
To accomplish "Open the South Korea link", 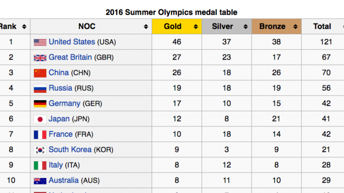I will coord(70,150).
